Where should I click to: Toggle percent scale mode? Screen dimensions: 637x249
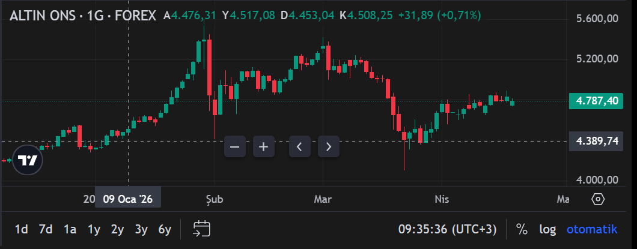click(x=522, y=229)
